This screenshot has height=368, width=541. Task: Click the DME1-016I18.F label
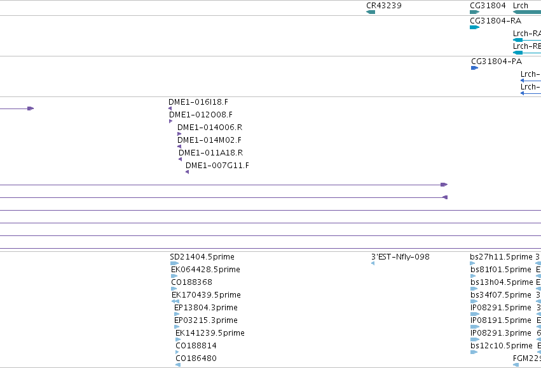pos(198,102)
